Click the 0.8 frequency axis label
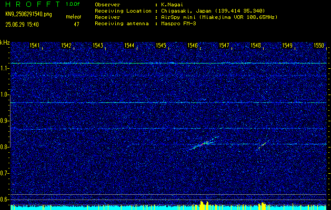 (x=4, y=147)
